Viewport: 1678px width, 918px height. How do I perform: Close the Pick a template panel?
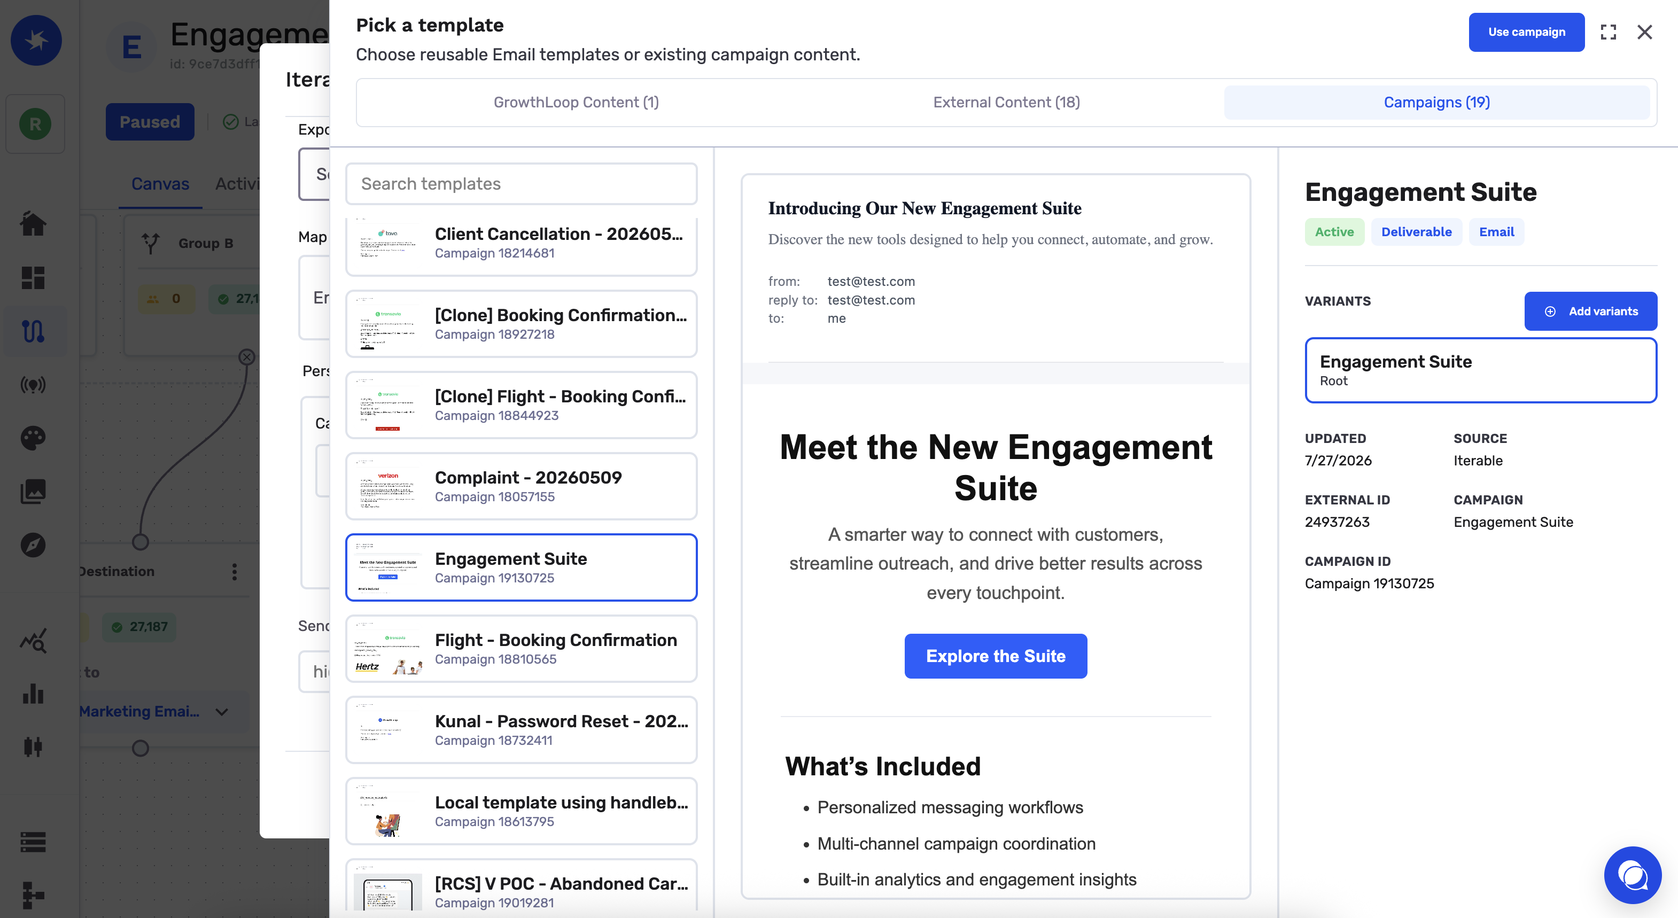[1645, 32]
